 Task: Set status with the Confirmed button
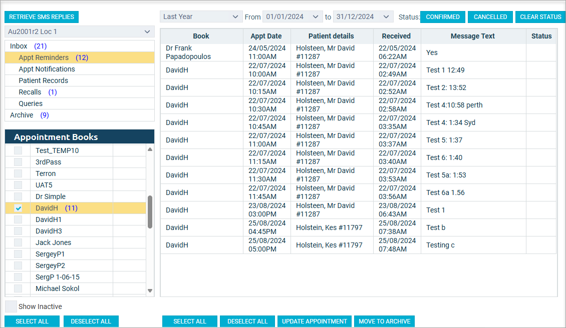443,17
